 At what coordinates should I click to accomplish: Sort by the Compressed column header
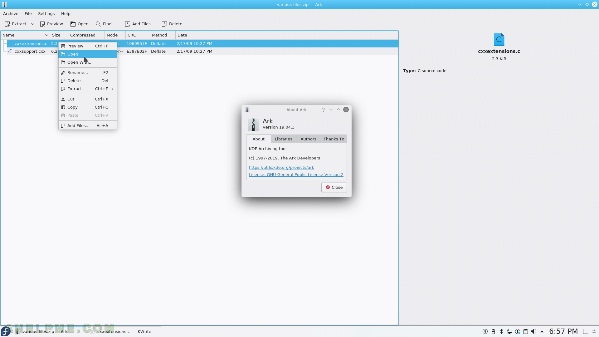86,35
